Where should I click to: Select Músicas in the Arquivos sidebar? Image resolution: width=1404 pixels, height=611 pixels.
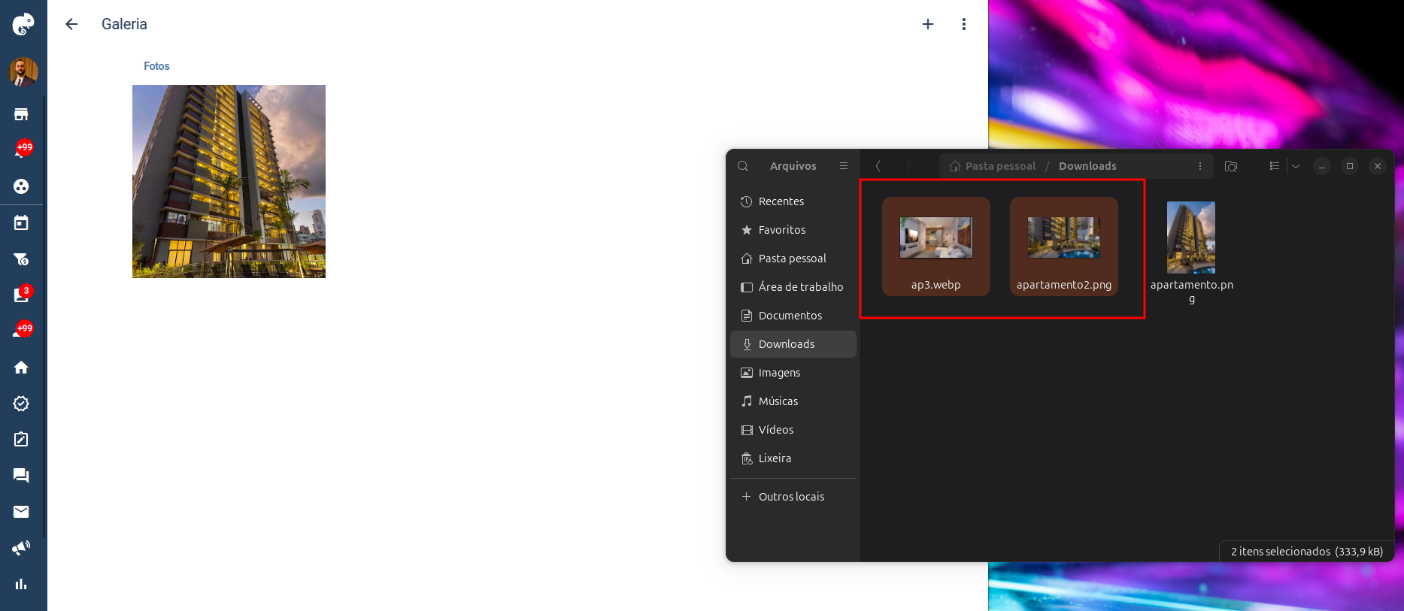click(793, 401)
